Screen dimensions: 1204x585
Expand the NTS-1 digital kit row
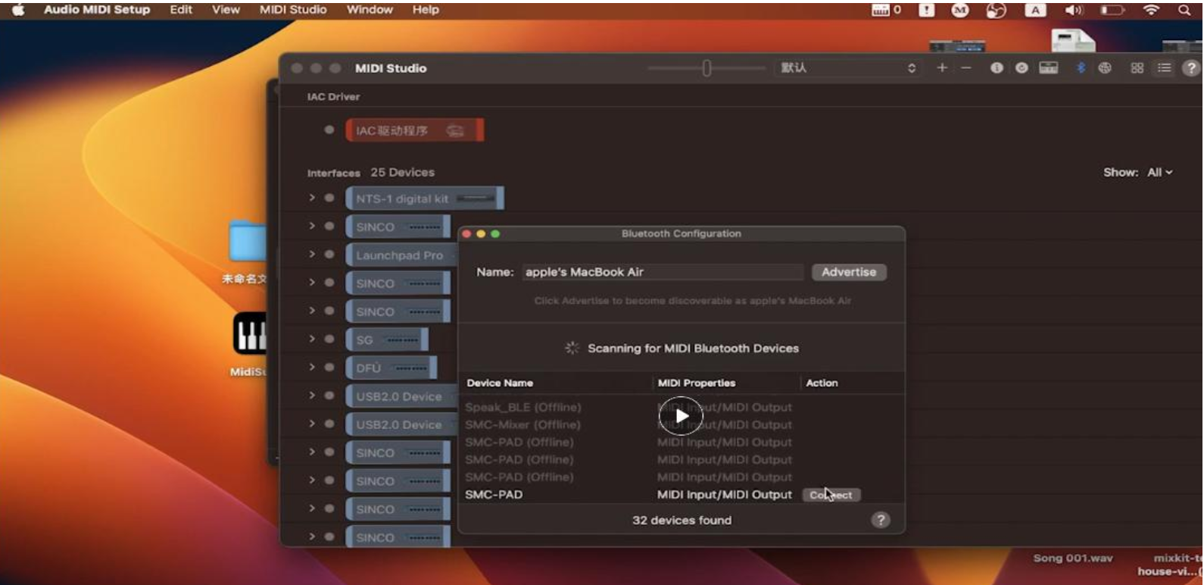(311, 198)
